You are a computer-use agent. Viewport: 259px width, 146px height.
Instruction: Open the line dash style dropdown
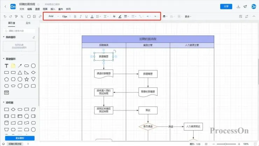tap(134, 16)
